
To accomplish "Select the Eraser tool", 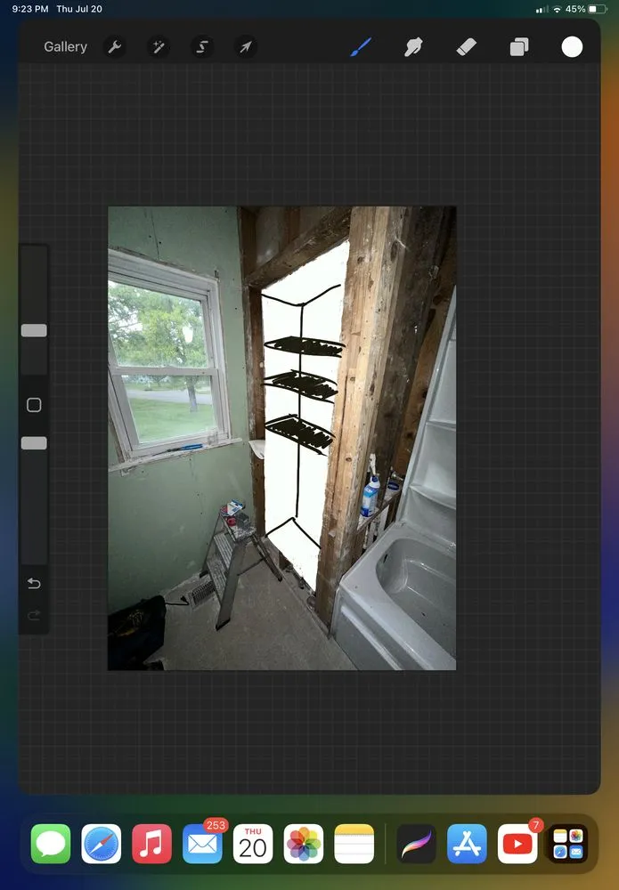I will (x=467, y=47).
